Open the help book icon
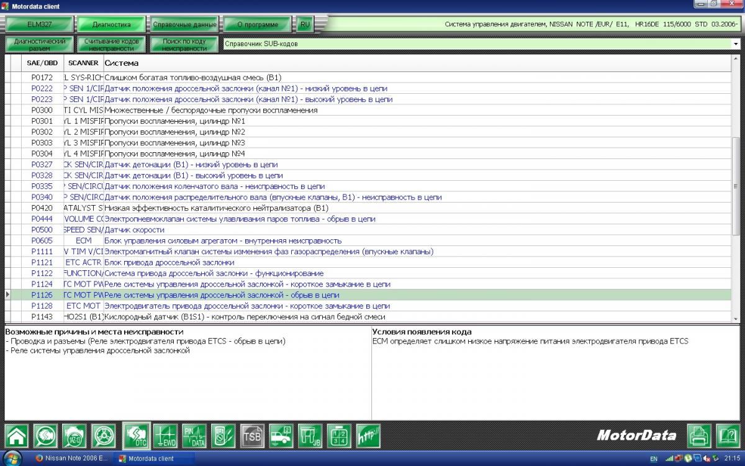 pos(728,435)
